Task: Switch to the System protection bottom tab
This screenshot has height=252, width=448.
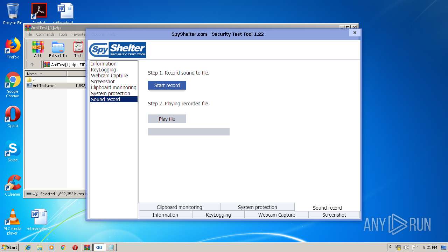Action: 257,207
